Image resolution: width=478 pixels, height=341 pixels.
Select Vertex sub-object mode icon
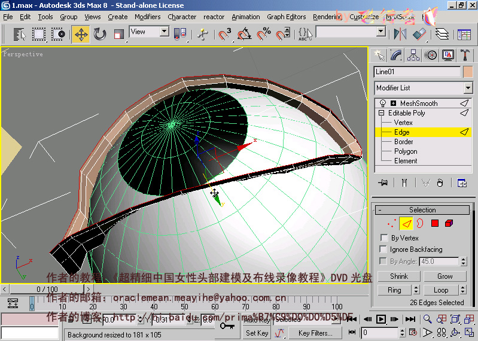click(x=391, y=224)
